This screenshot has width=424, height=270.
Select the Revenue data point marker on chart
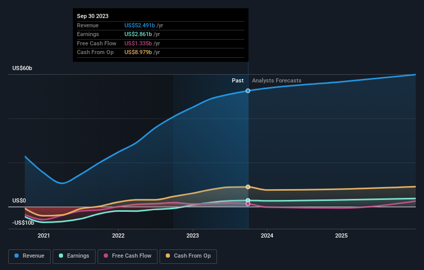coord(248,91)
